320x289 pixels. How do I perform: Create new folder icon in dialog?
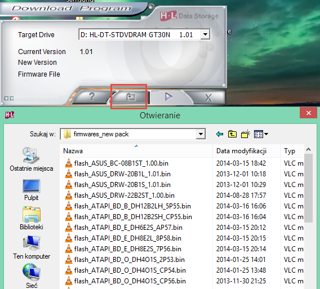[x=246, y=134]
